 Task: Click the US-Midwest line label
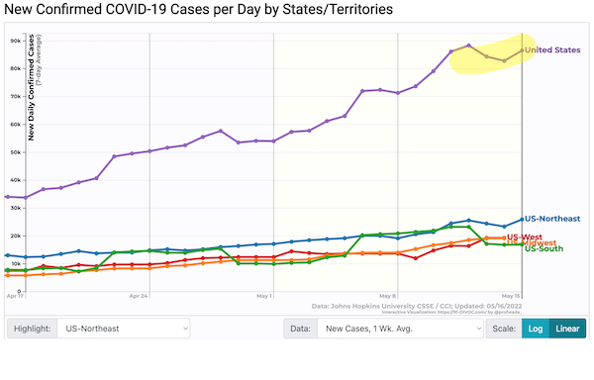[x=532, y=242]
